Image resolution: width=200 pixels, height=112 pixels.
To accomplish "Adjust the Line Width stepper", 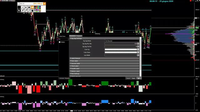I will pyautogui.click(x=138, y=55).
